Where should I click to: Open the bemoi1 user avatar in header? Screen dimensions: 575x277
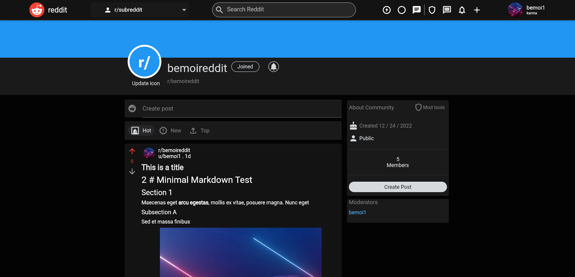[x=515, y=10]
